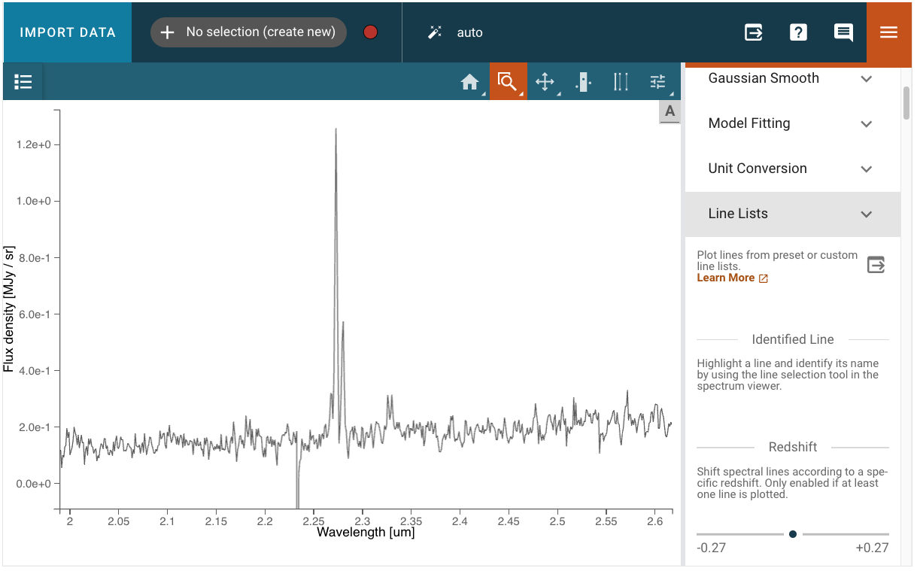The height and width of the screenshot is (571, 917).
Task: Click the Import Data button
Action: [68, 32]
